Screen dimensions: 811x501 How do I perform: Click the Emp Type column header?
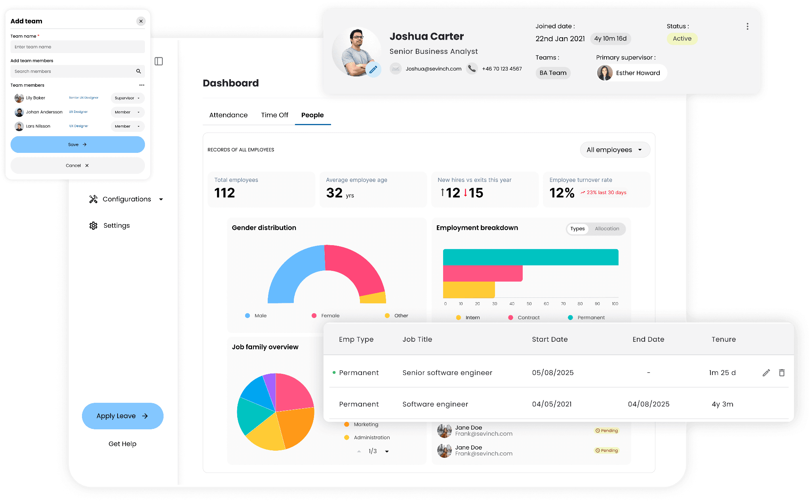(356, 339)
